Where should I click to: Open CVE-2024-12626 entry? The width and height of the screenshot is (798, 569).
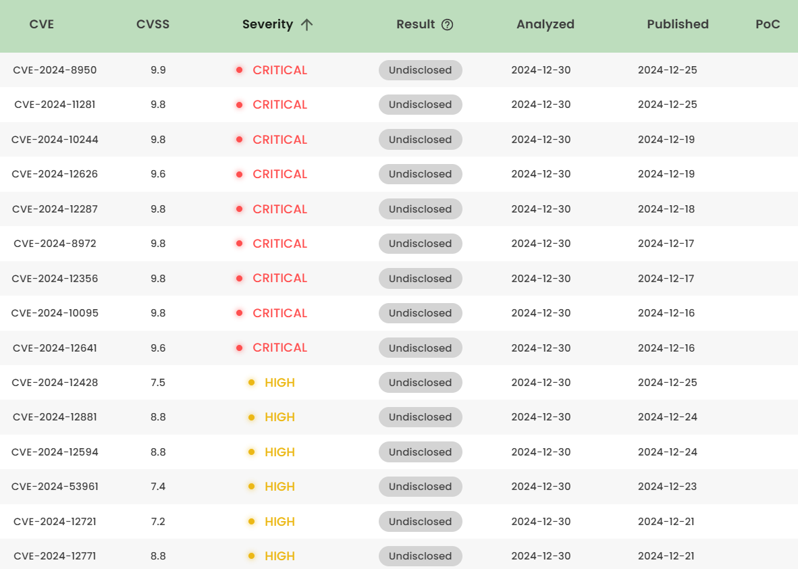55,174
